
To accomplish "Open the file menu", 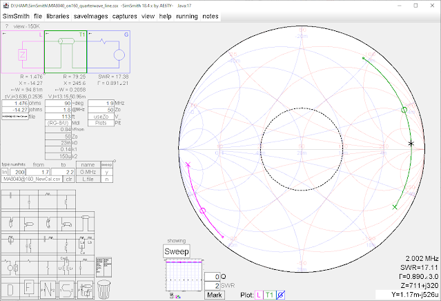I will click(38, 17).
